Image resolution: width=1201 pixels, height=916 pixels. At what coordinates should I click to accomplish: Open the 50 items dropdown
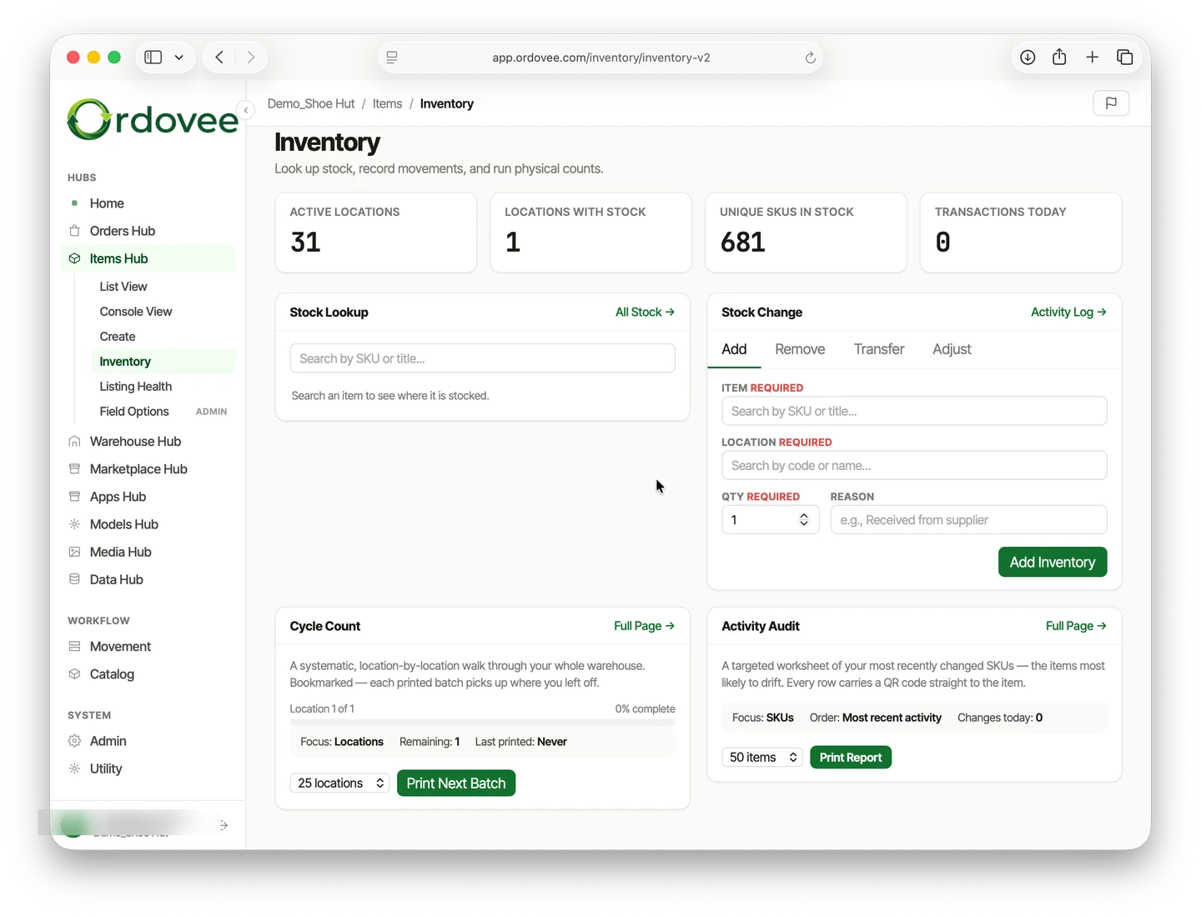[762, 758]
